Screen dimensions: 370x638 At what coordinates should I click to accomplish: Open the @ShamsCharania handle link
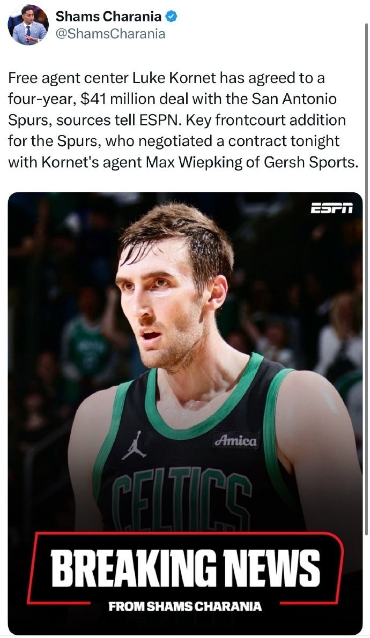pyautogui.click(x=110, y=33)
